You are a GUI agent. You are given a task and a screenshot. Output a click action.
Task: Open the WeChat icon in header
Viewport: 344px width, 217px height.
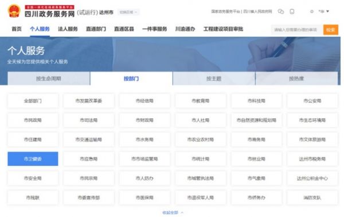click(x=280, y=11)
